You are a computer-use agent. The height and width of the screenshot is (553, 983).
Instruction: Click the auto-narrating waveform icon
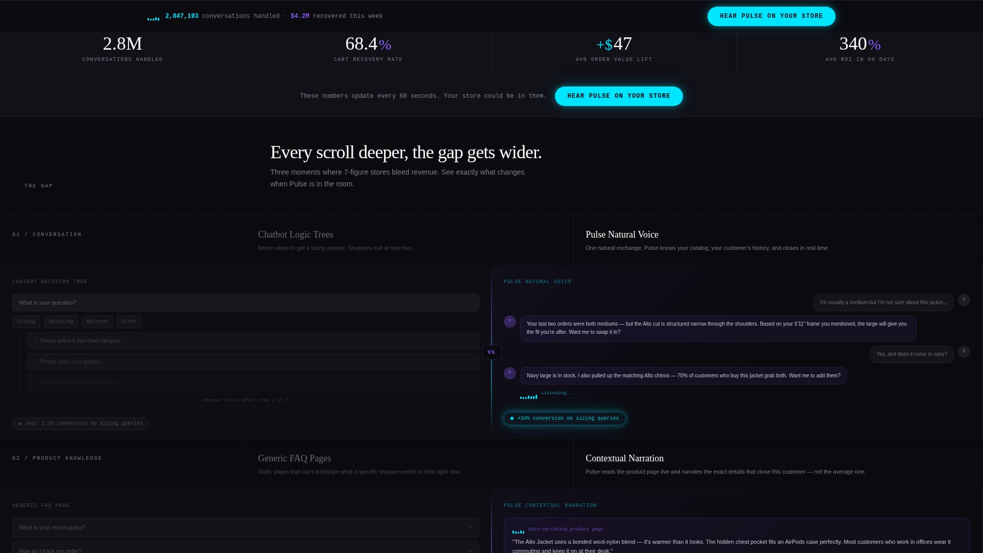pos(518,531)
